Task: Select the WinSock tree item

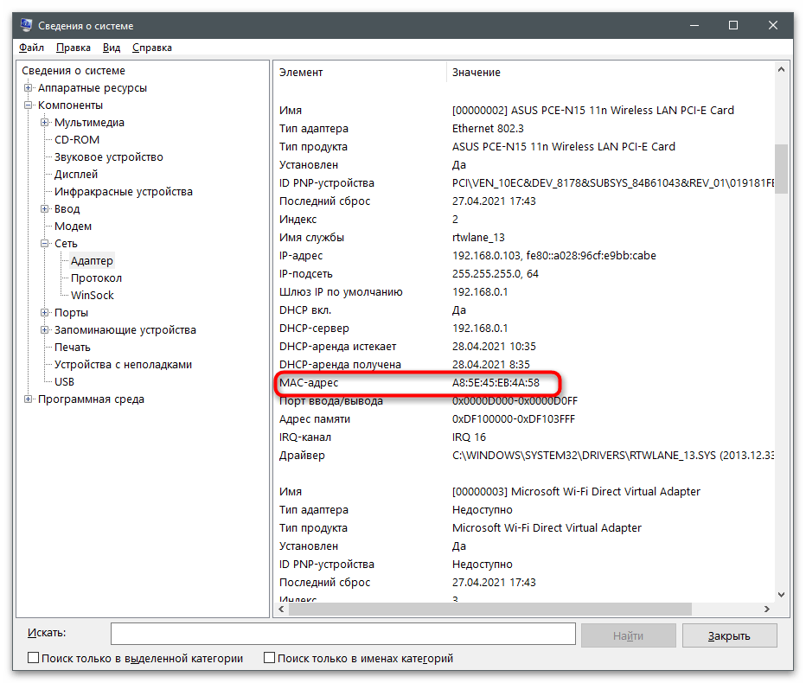Action: point(92,296)
